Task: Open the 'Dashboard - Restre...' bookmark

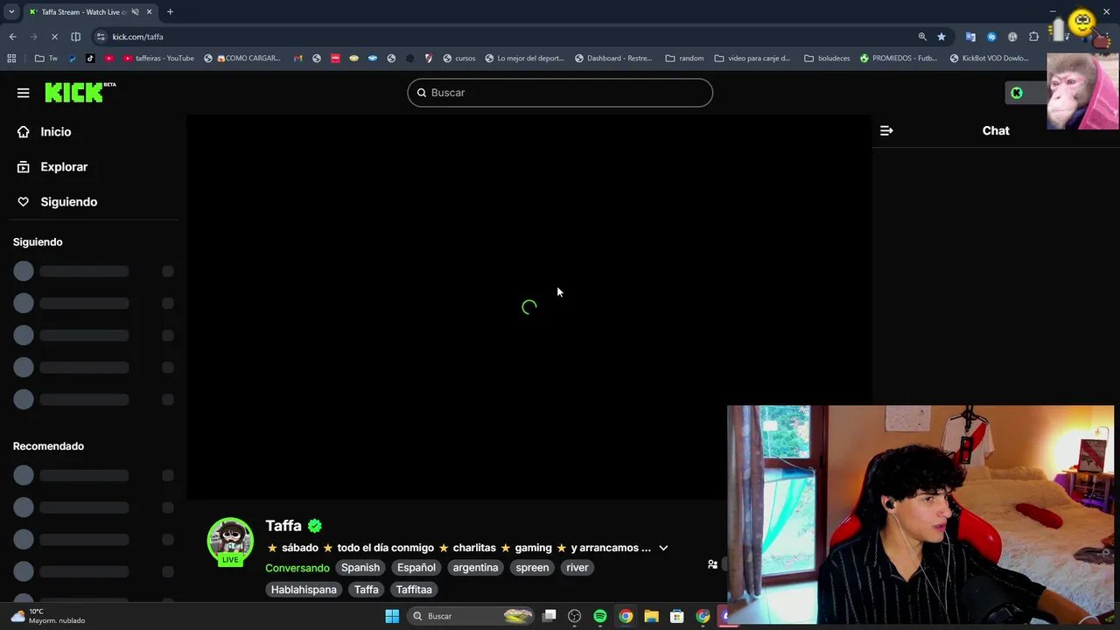Action: [x=613, y=59]
